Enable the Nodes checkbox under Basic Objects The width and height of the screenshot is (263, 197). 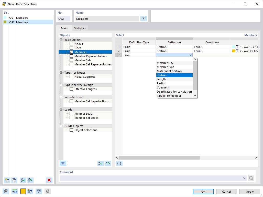(71, 44)
